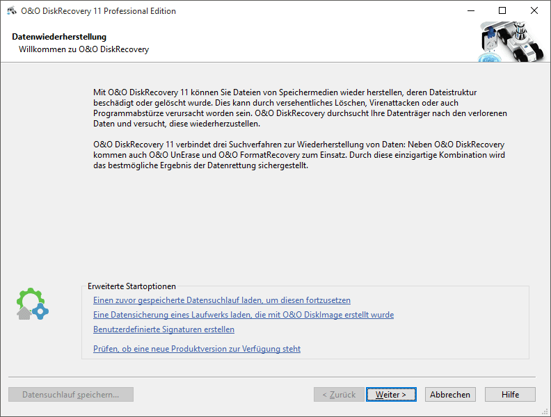Click Datensuchlauf speichern... button
Screen dimensions: 551x417
click(x=71, y=395)
